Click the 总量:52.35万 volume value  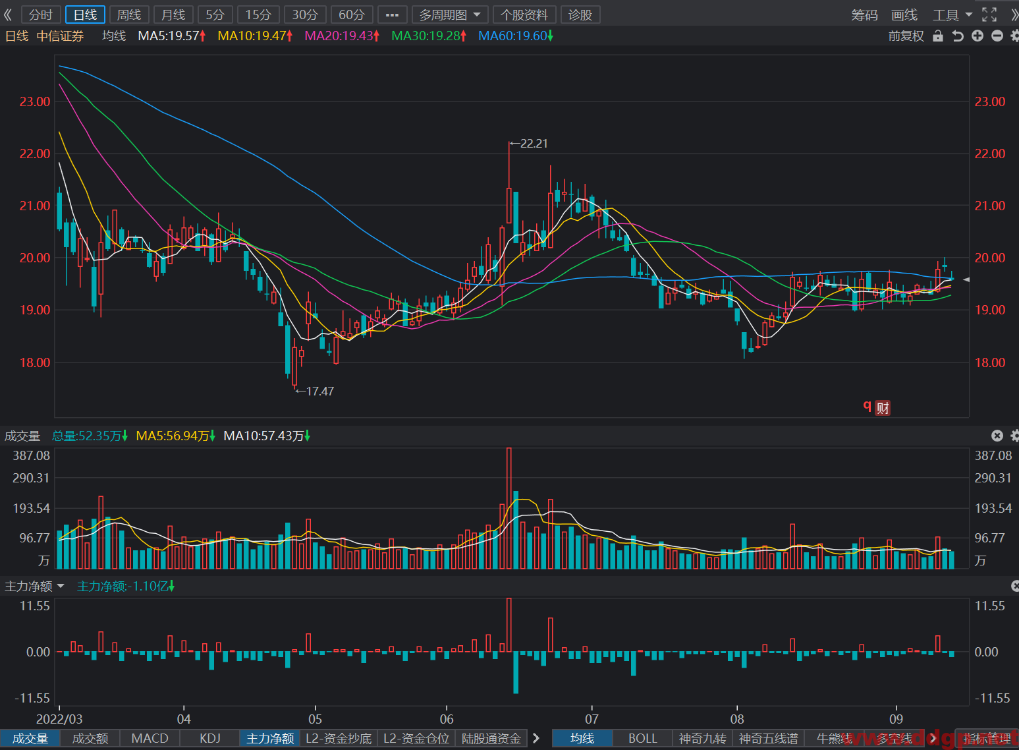click(90, 436)
